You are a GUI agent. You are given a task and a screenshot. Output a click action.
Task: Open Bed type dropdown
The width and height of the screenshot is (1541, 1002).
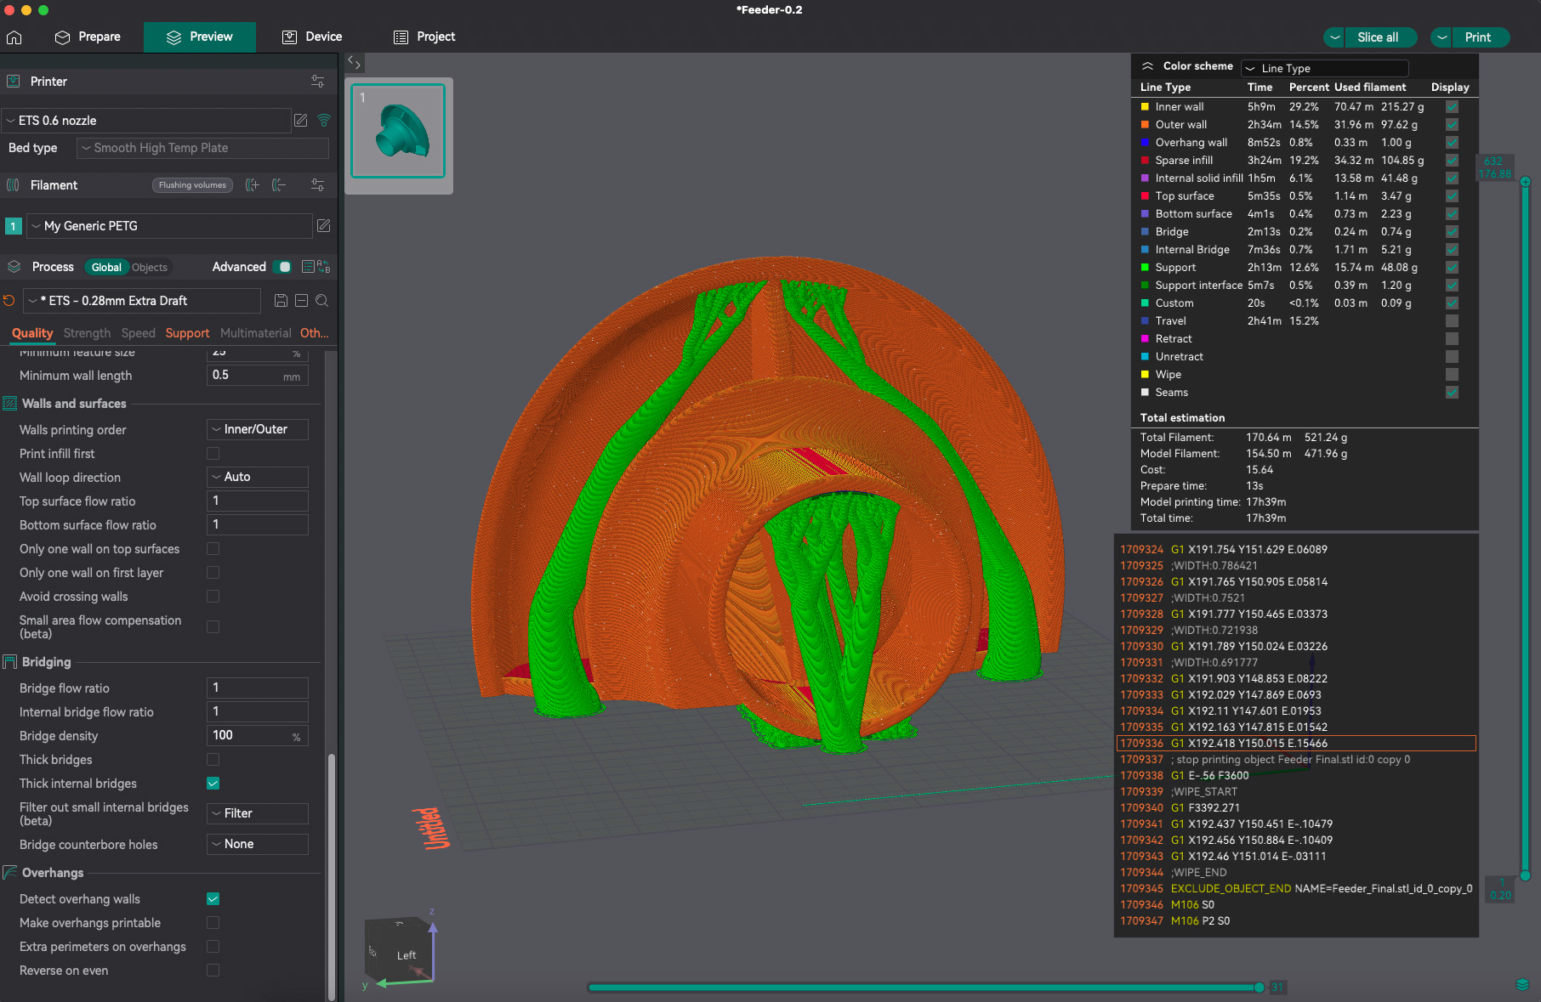pos(202,148)
